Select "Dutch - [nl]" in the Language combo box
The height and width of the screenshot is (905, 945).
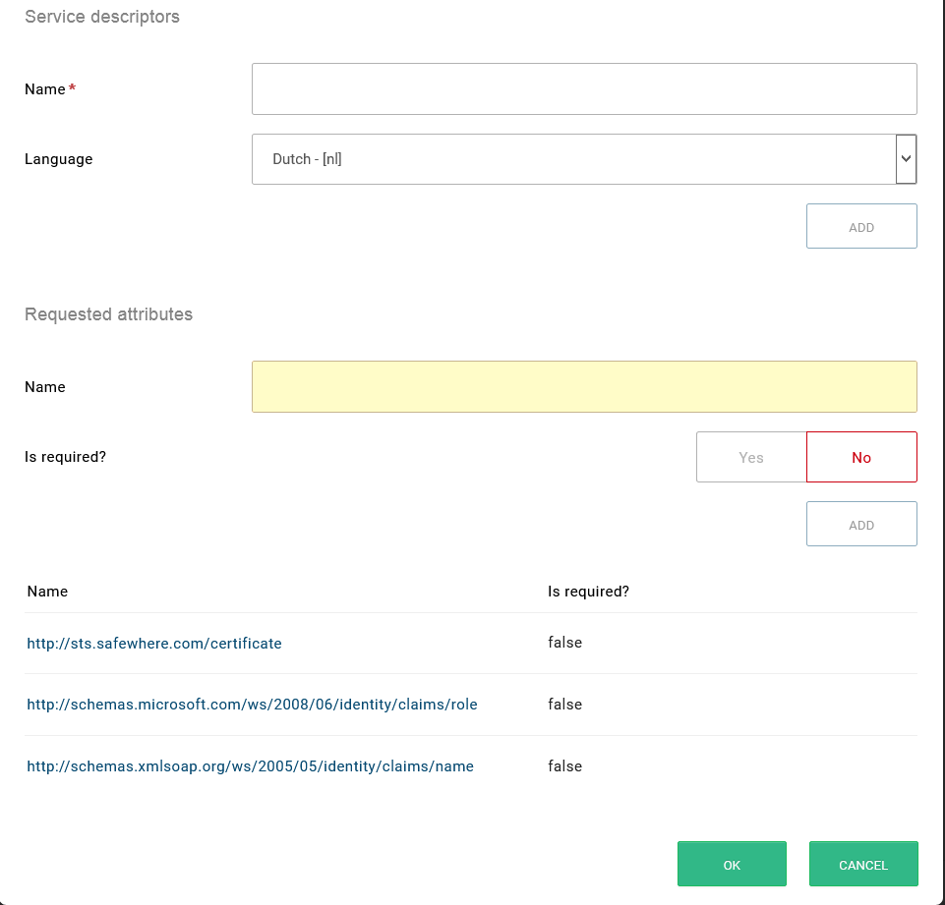584,158
